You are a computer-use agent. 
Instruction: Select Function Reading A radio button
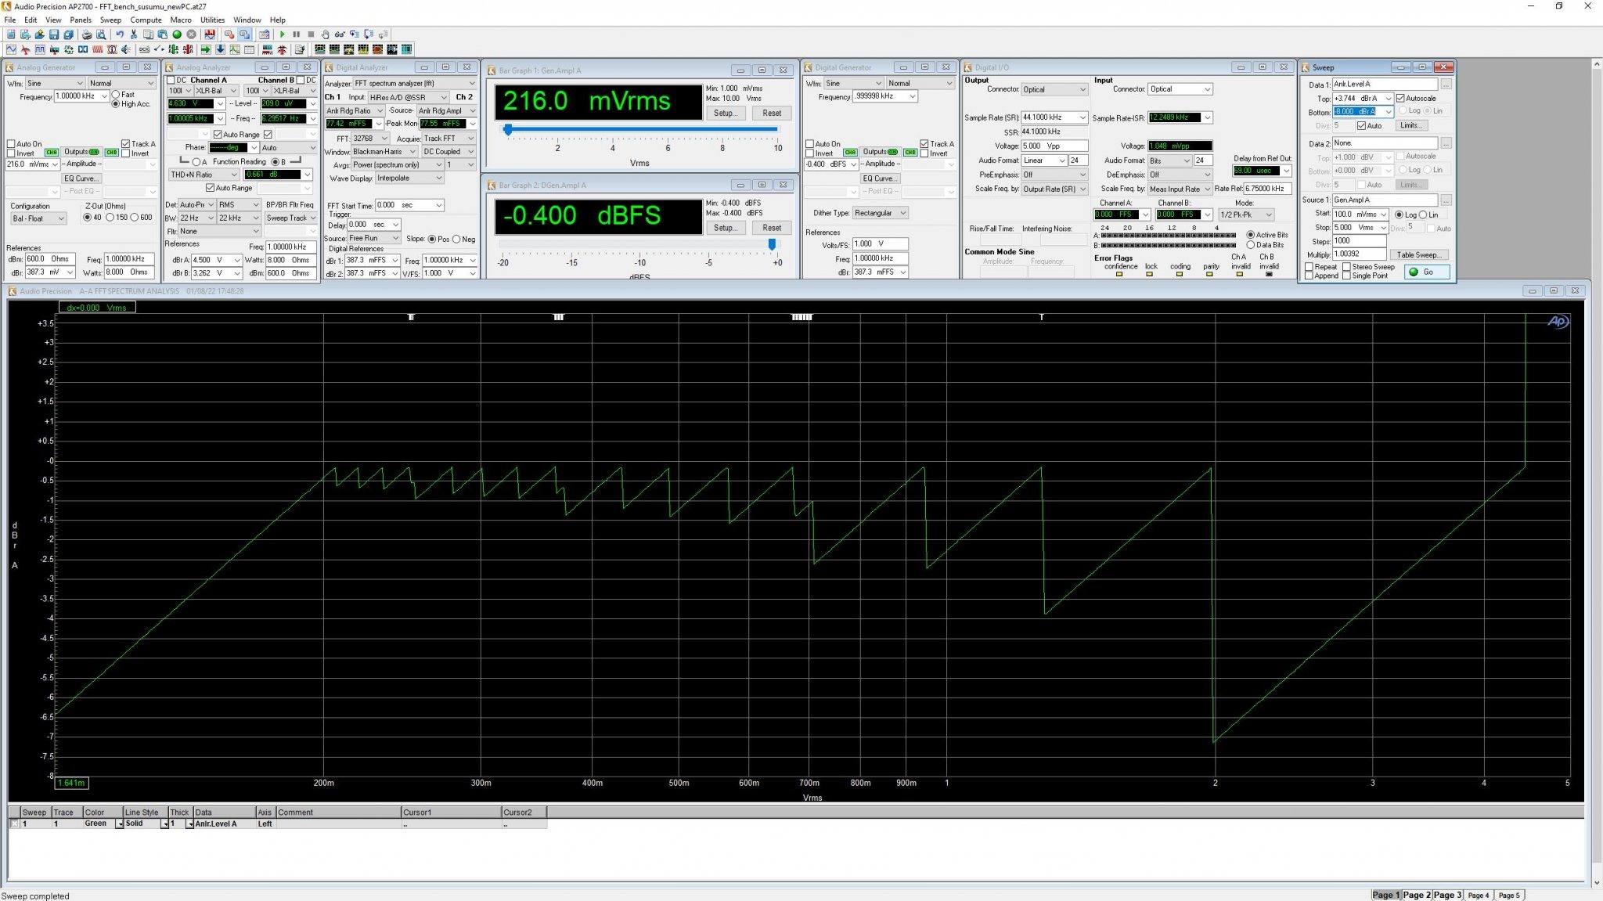click(x=196, y=162)
